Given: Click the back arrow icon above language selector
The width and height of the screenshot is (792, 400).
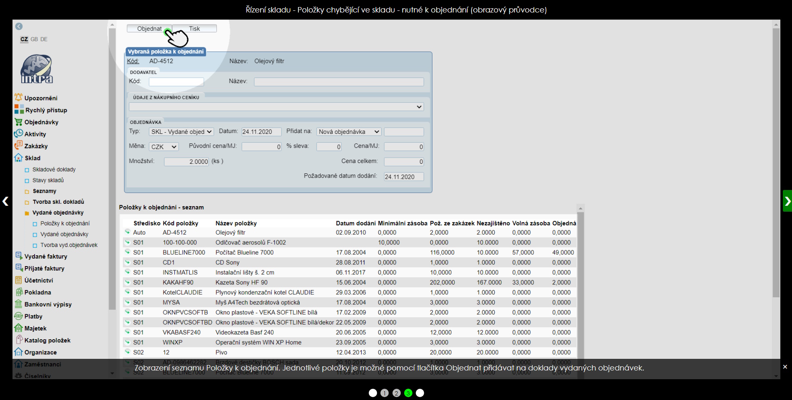Looking at the screenshot, I should tap(19, 26).
